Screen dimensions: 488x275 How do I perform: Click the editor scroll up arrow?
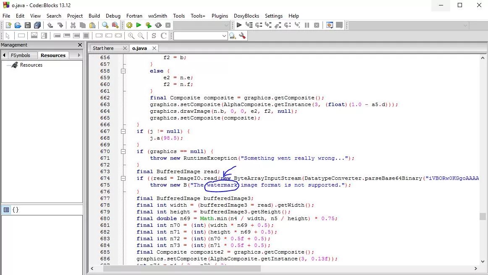click(x=483, y=57)
